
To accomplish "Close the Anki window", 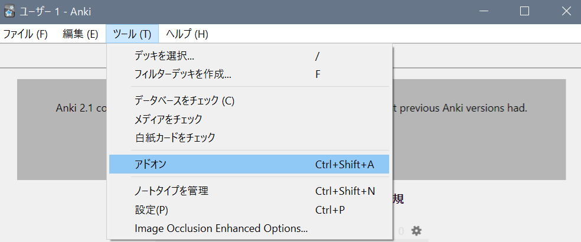I will point(565,11).
